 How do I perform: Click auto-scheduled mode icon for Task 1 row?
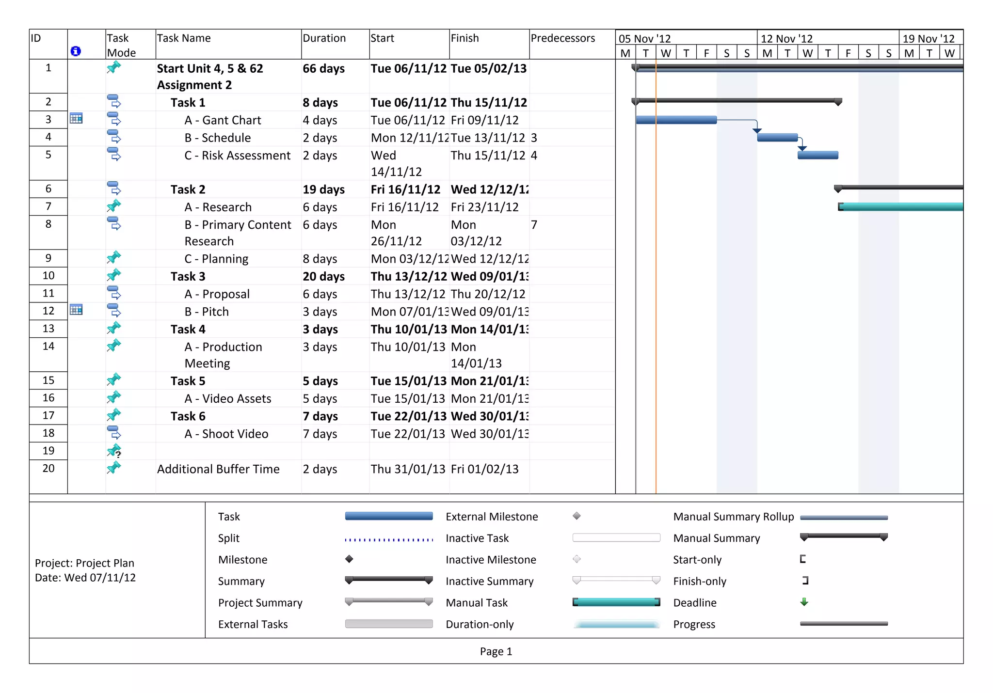113,101
